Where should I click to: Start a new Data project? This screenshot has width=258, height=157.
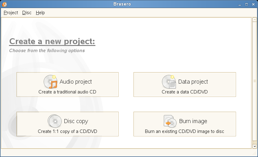(185, 85)
